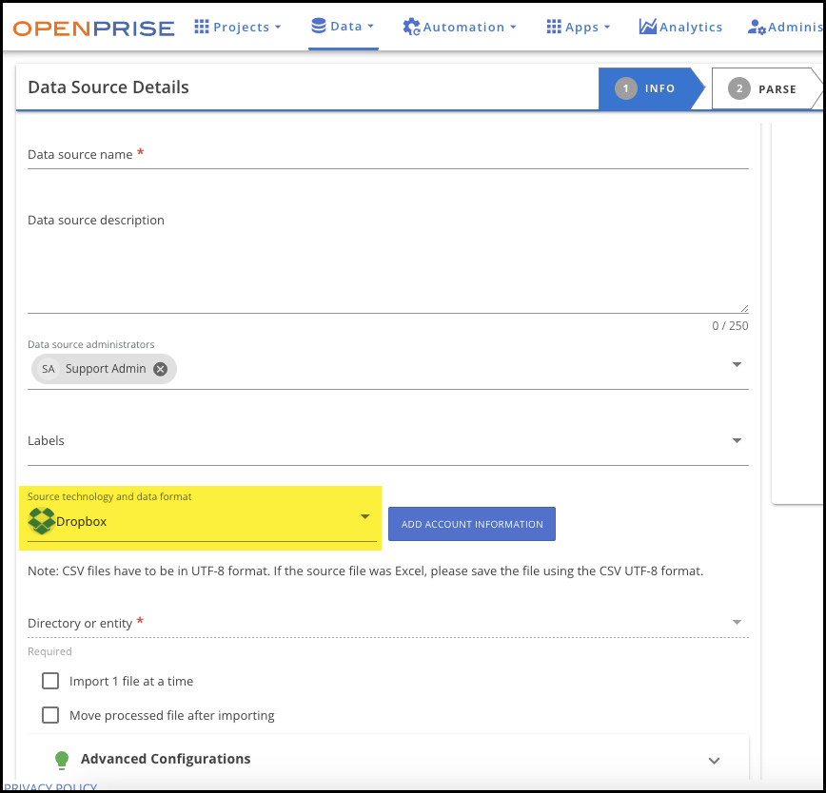Click the Automation gear icon
Image resolution: width=826 pixels, height=793 pixels.
point(411,28)
